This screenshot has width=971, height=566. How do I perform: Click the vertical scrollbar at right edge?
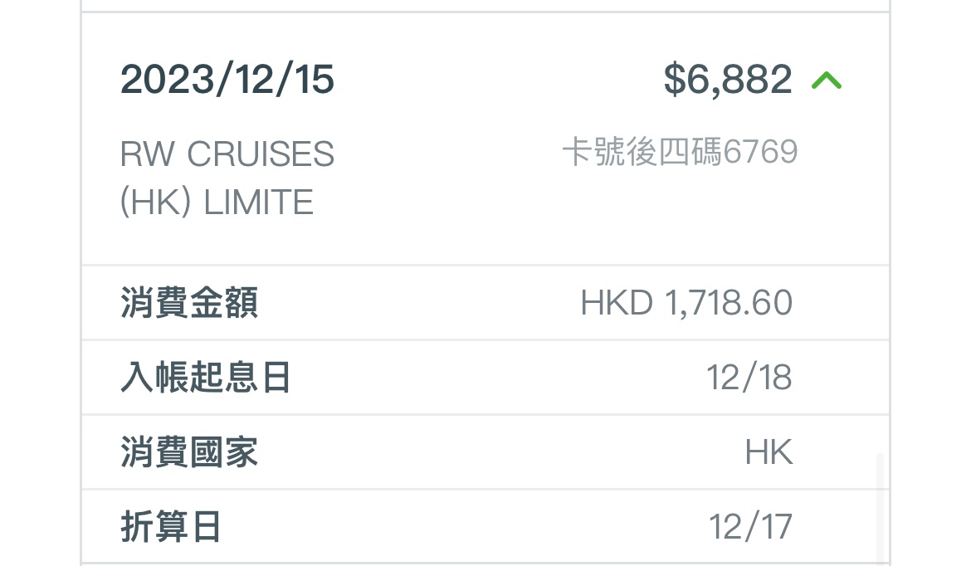pyautogui.click(x=880, y=506)
